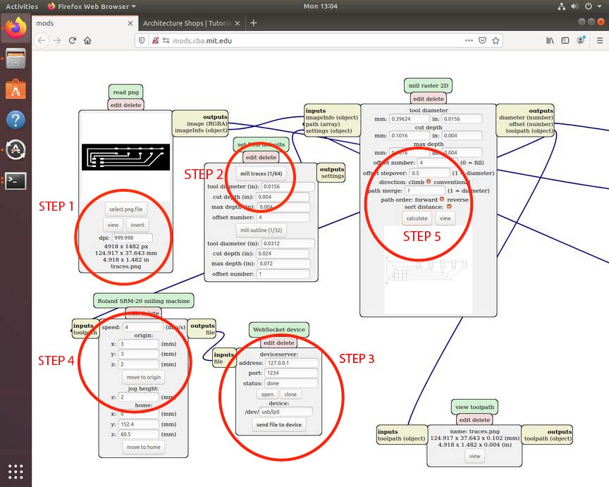Click the calculate button in mill raster 2D
This screenshot has width=609, height=487.
click(417, 218)
